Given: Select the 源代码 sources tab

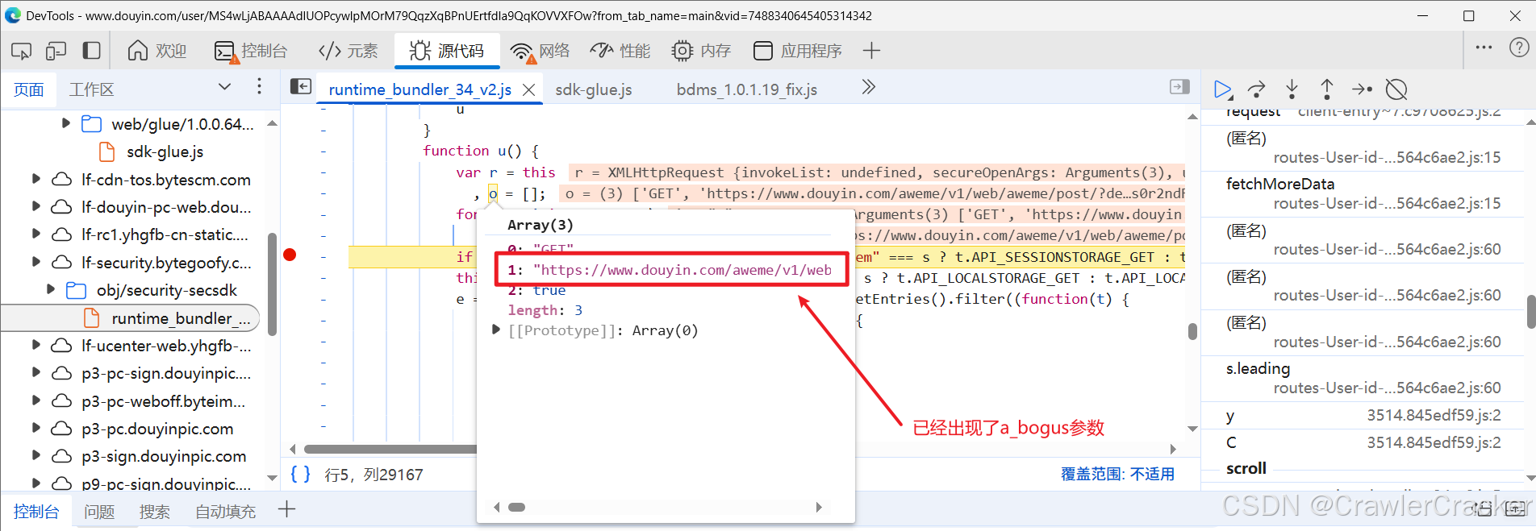Looking at the screenshot, I should 447,51.
